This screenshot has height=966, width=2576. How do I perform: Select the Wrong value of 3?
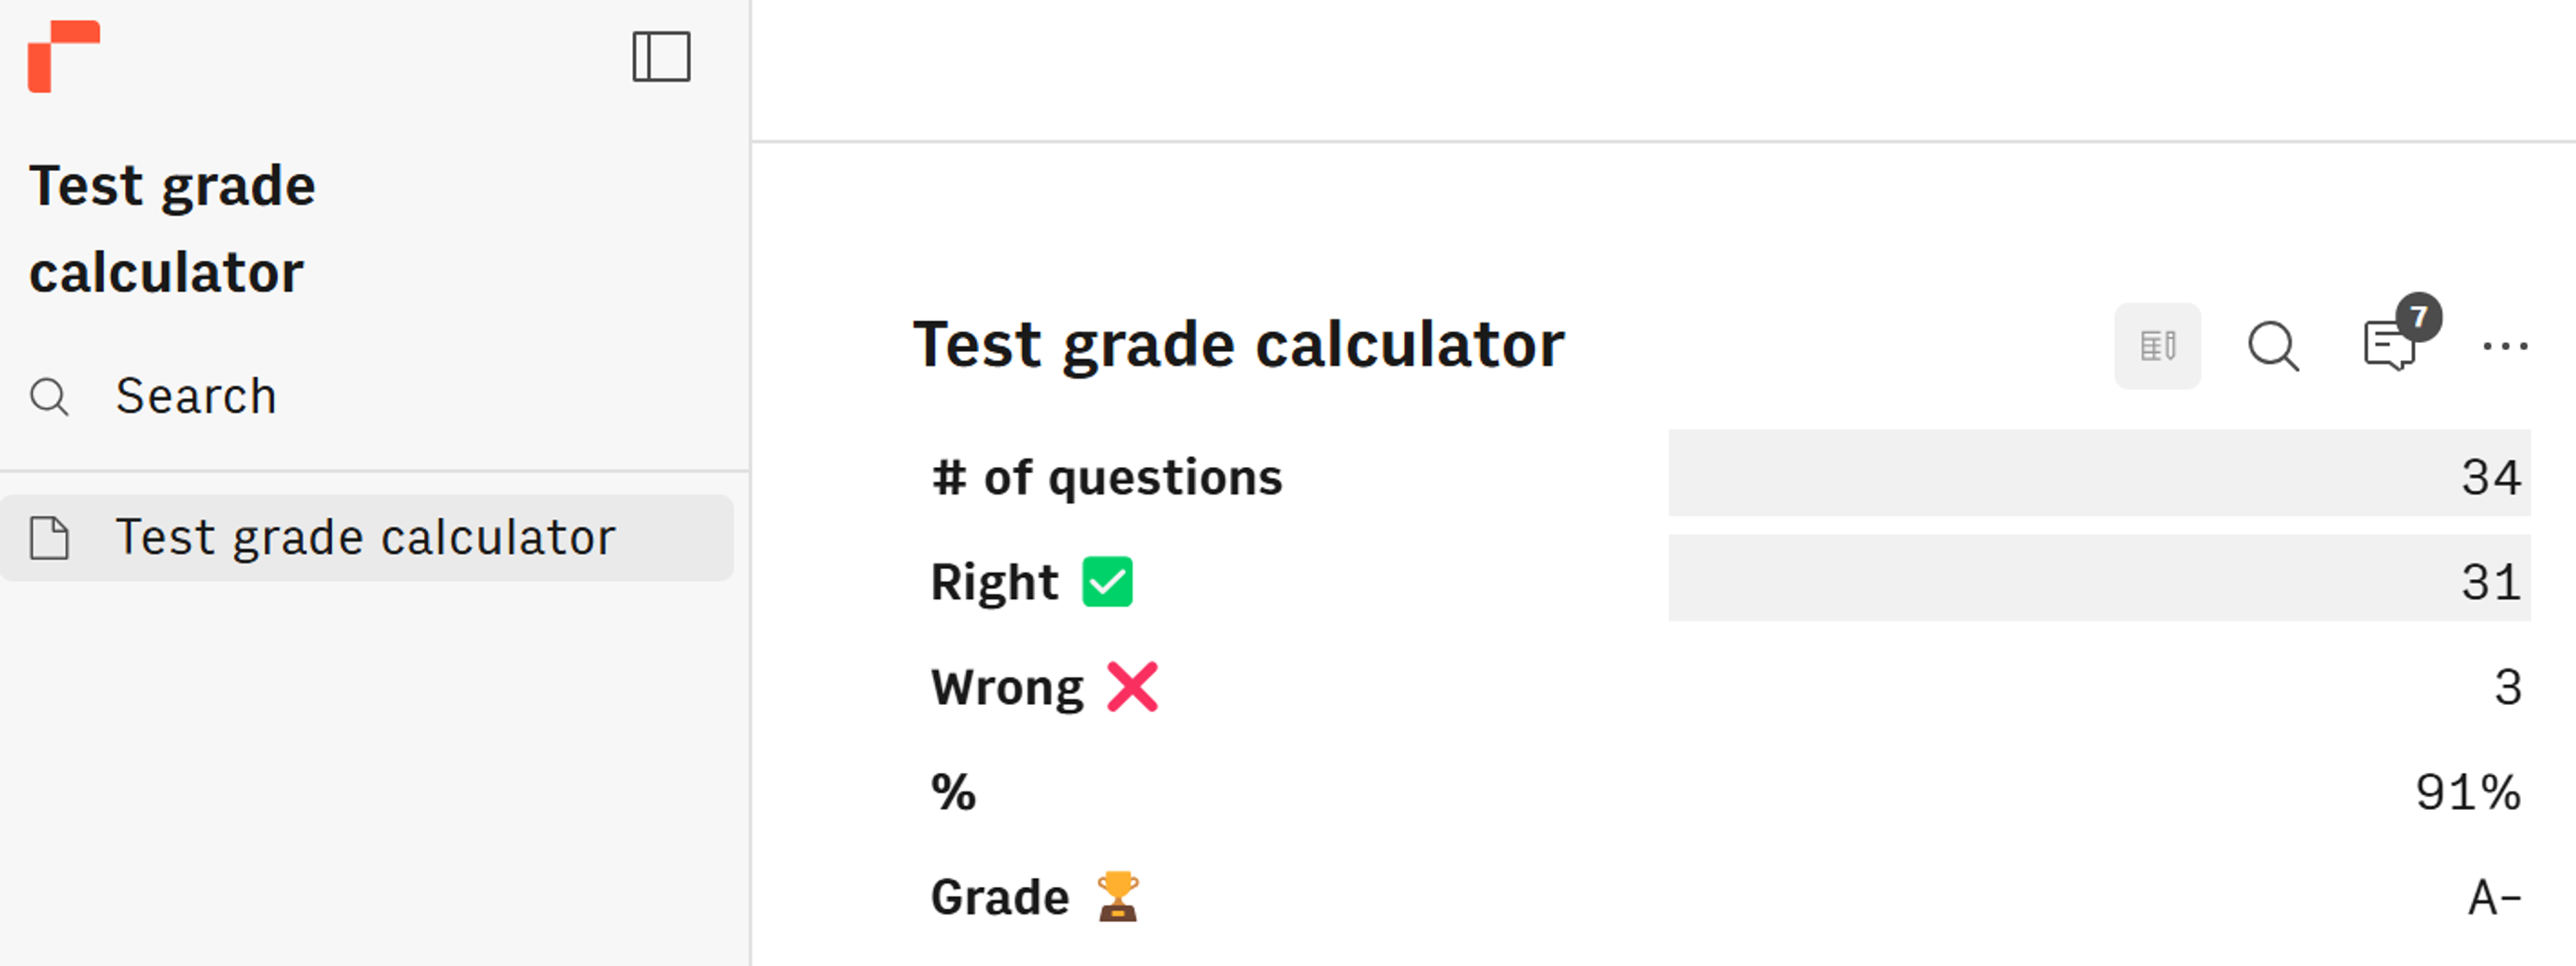point(2508,687)
